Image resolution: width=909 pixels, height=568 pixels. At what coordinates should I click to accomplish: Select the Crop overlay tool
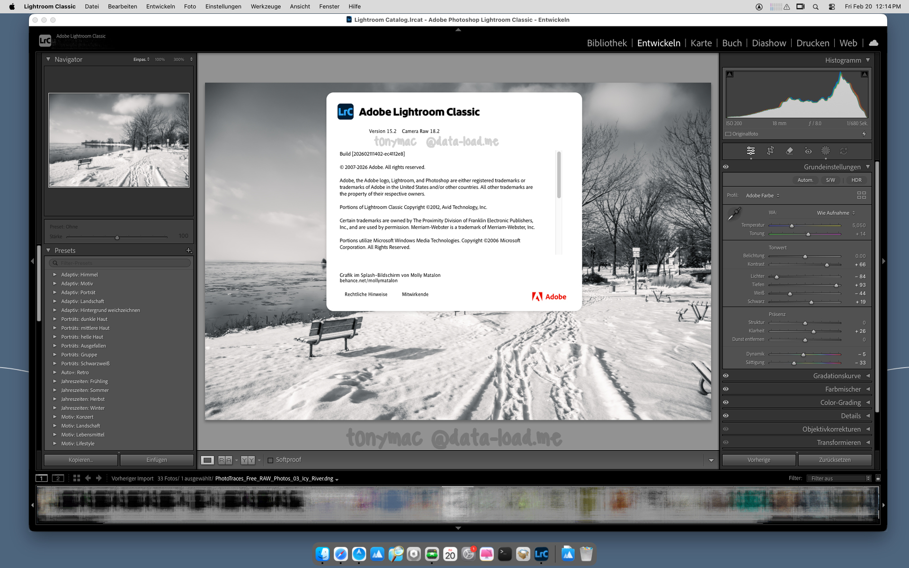(770, 151)
